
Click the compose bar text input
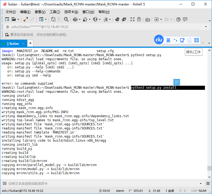tap(103, 184)
